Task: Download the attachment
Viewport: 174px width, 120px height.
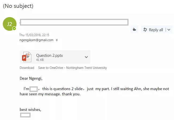Action: [x=27, y=68]
